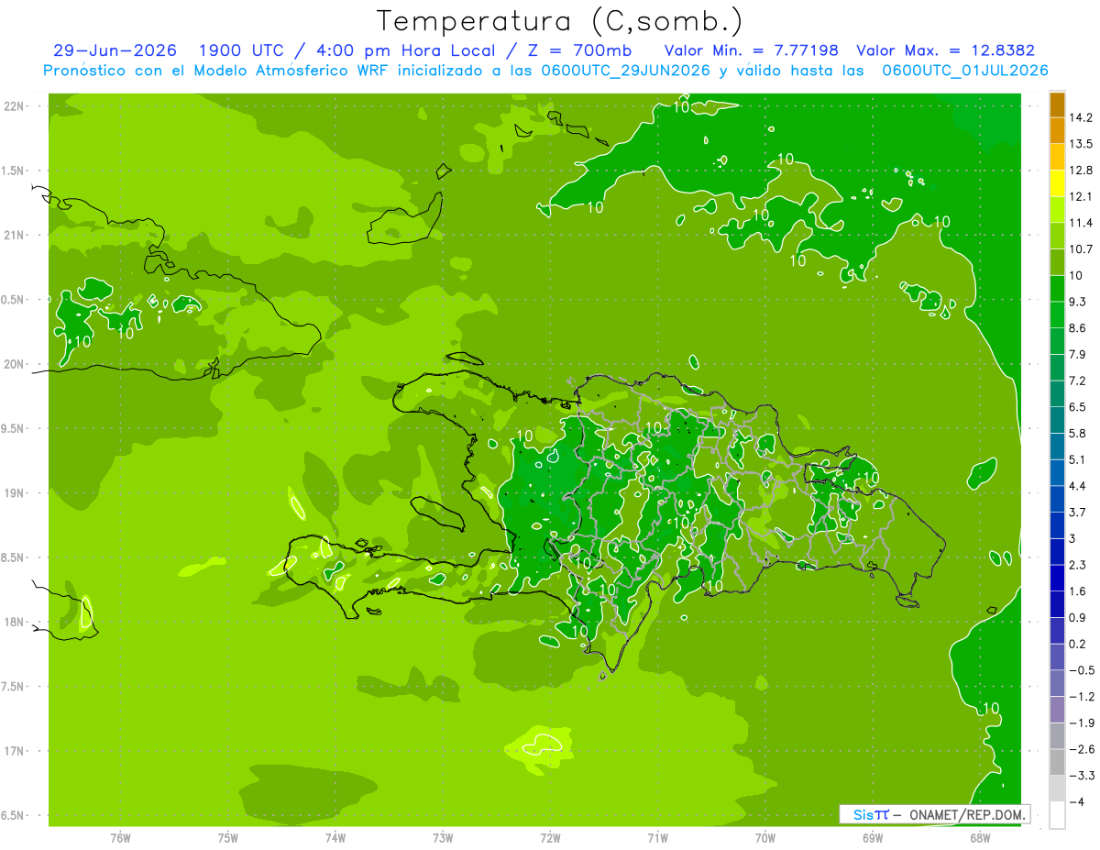Click the "-1.2" color scale label
1100x850 pixels.
coord(1081,697)
